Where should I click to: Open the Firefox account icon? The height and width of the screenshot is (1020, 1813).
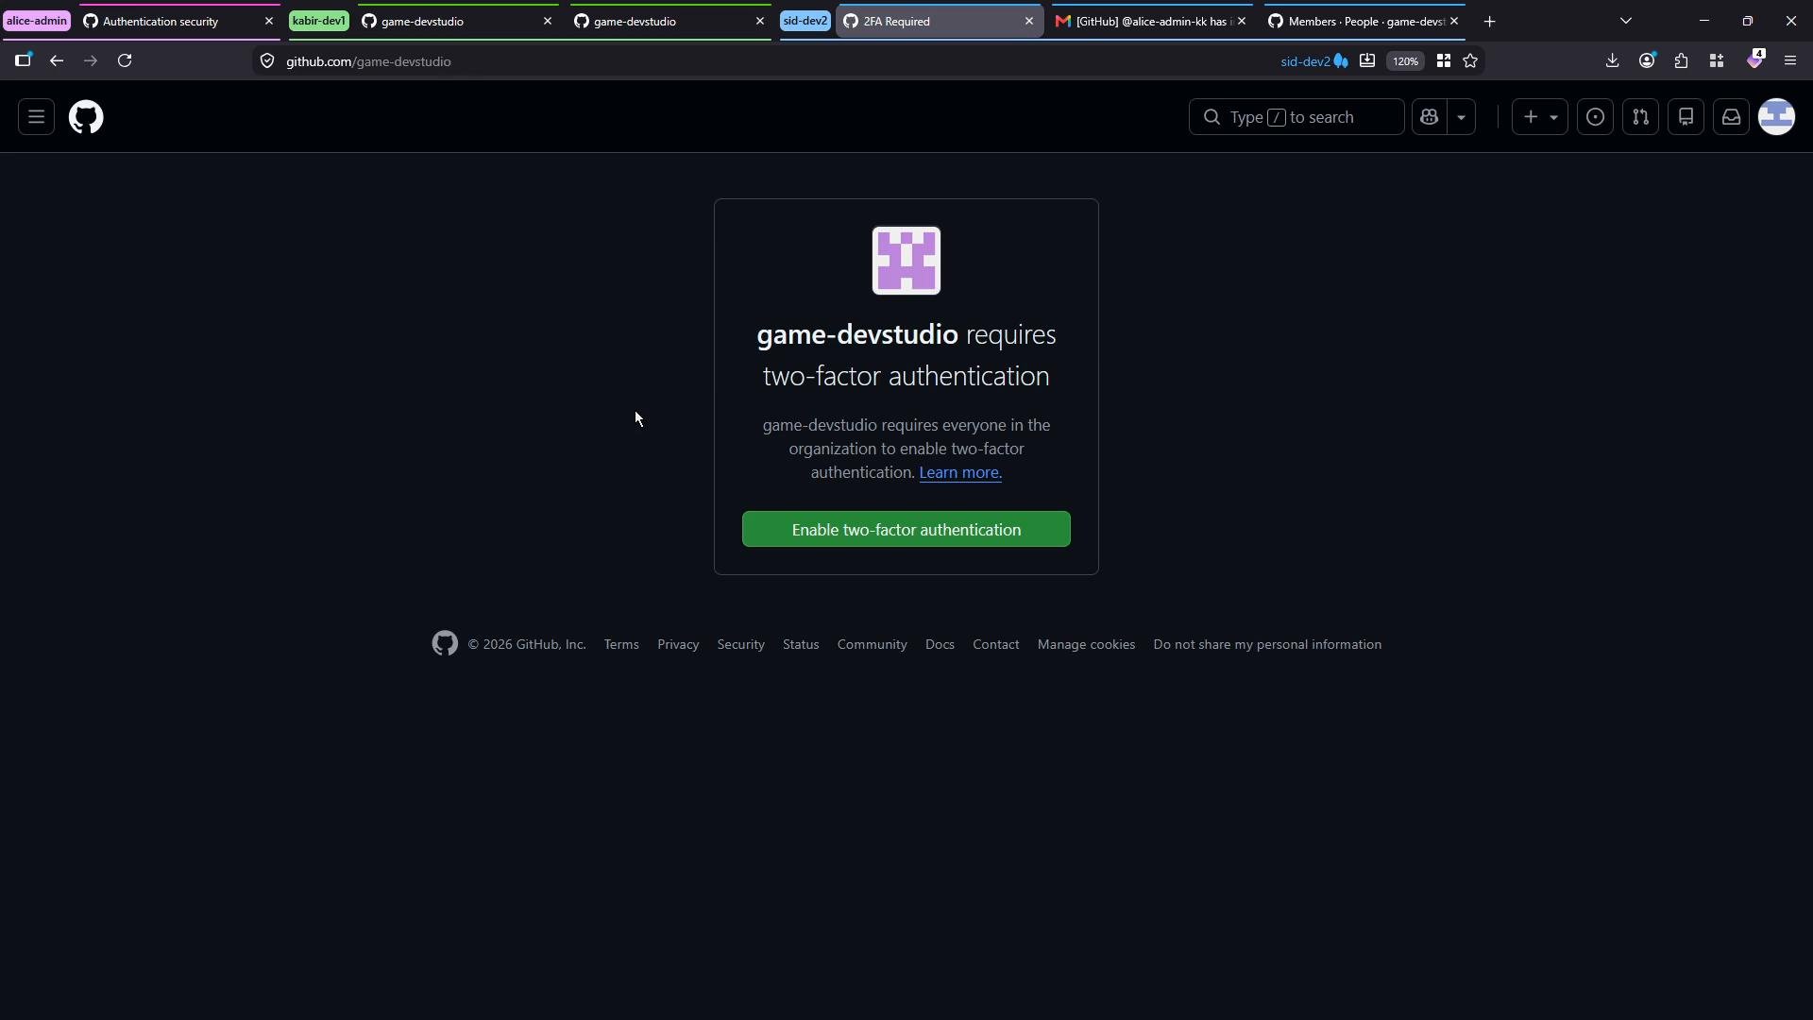[1647, 60]
